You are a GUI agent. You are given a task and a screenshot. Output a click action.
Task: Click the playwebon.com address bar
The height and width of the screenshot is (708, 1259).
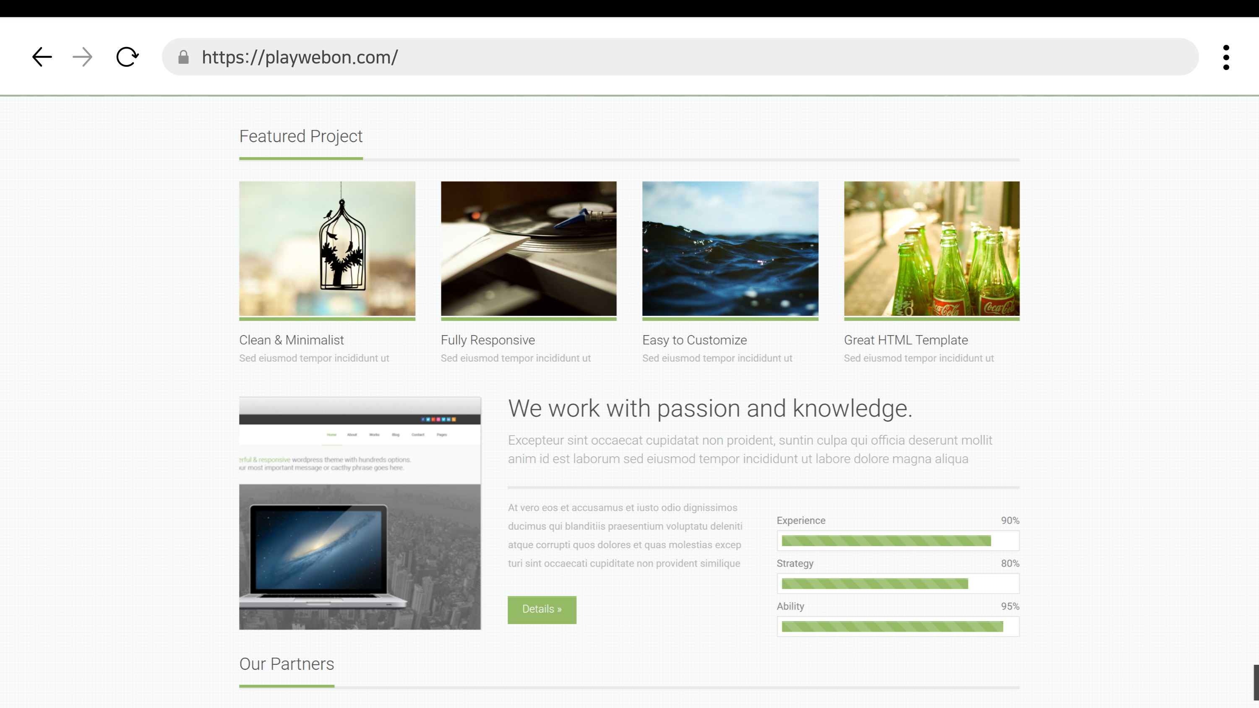click(x=684, y=57)
